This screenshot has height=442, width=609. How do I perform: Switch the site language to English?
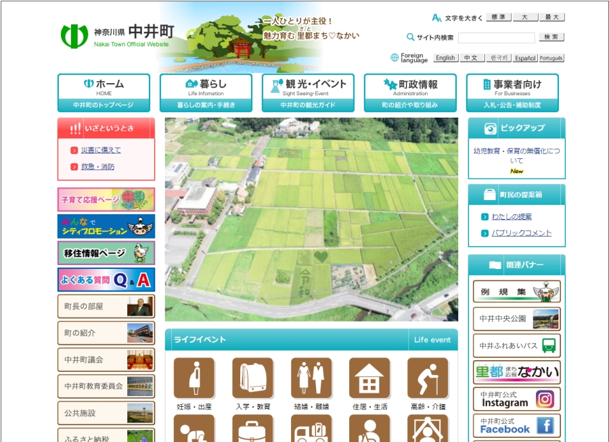[x=445, y=57]
